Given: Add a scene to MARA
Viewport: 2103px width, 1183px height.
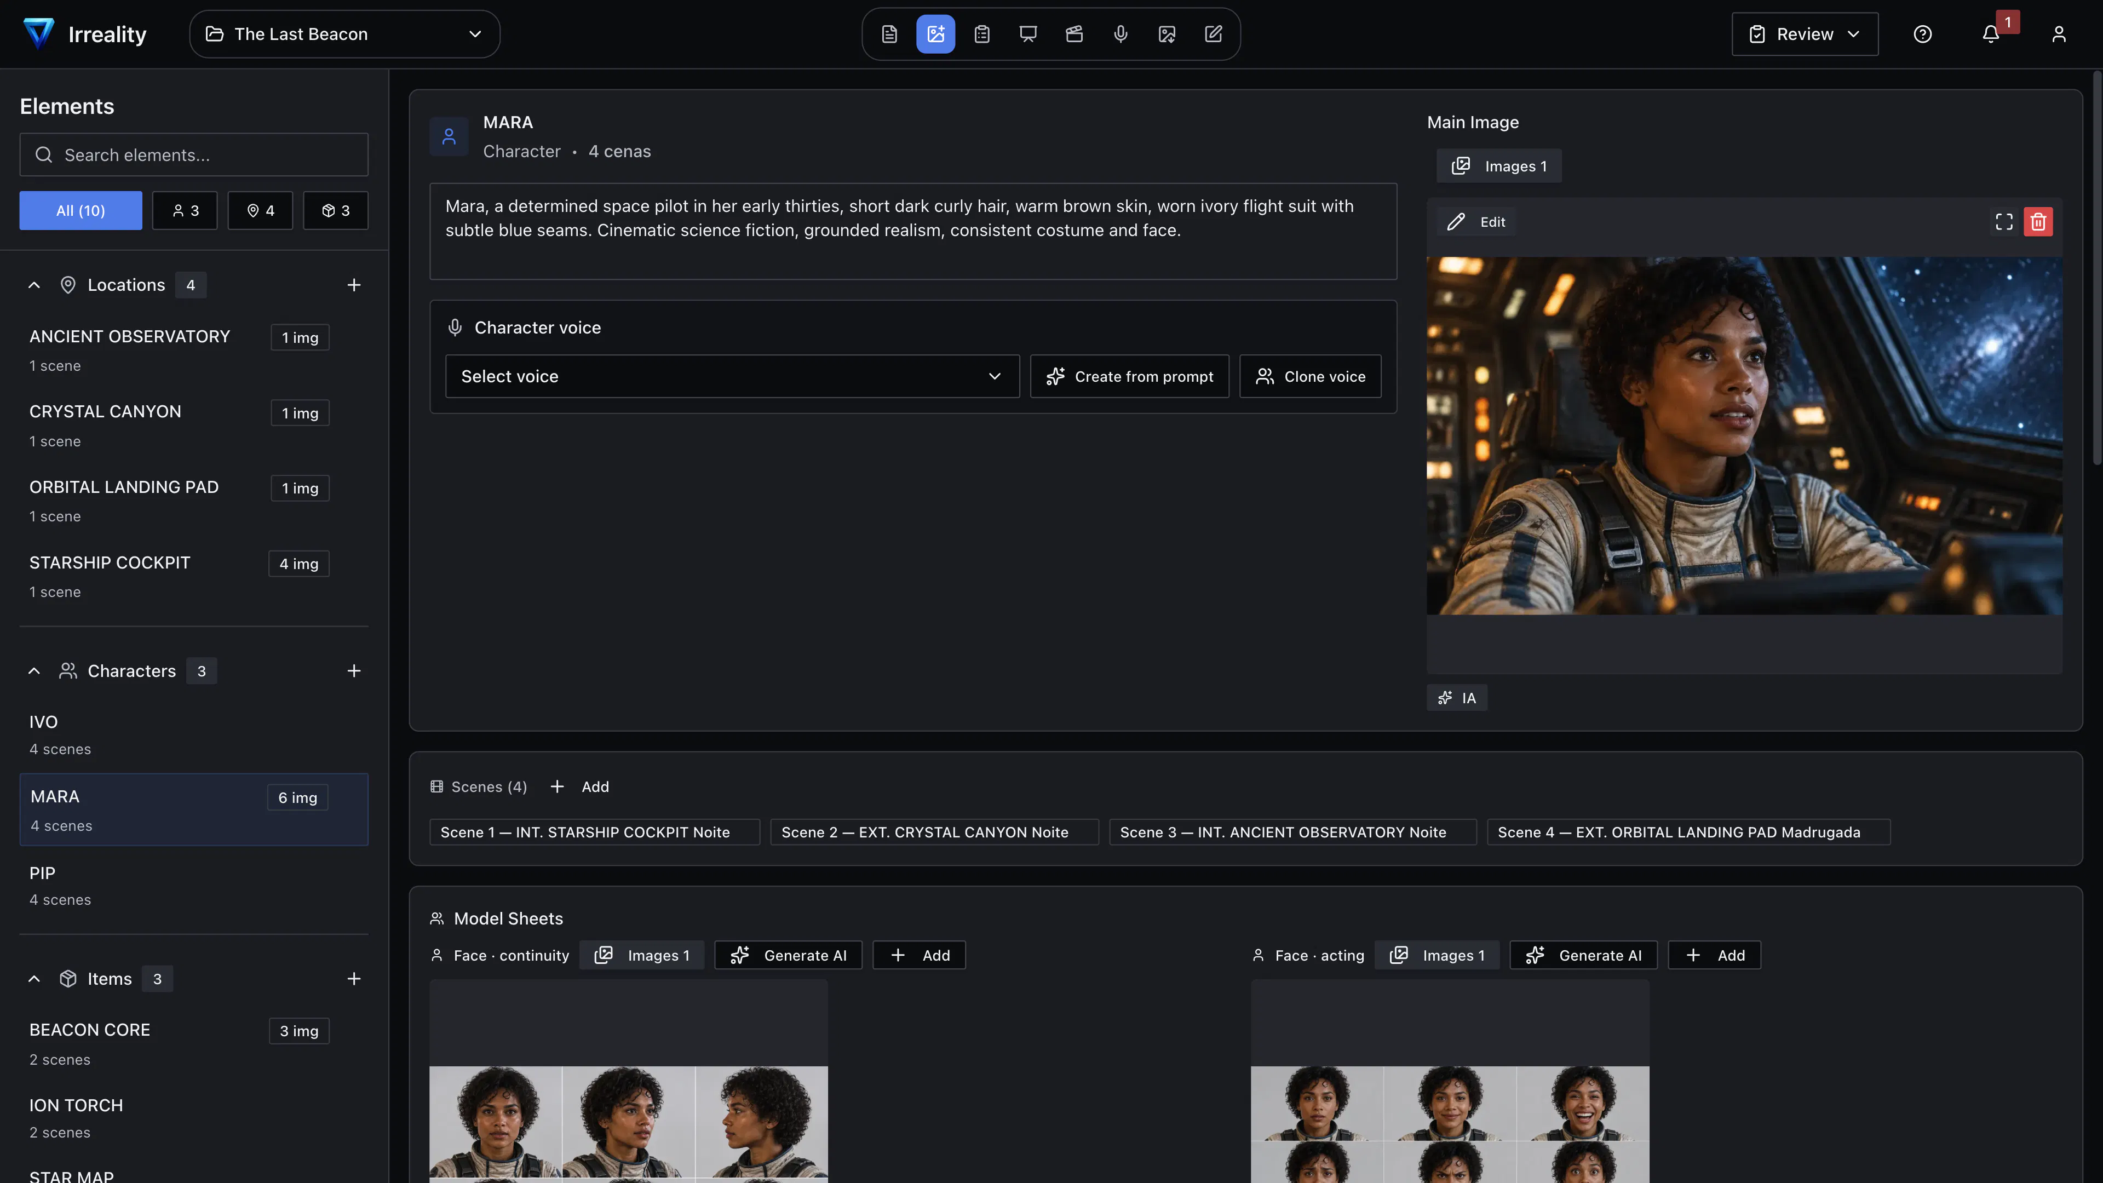Looking at the screenshot, I should coord(579,787).
